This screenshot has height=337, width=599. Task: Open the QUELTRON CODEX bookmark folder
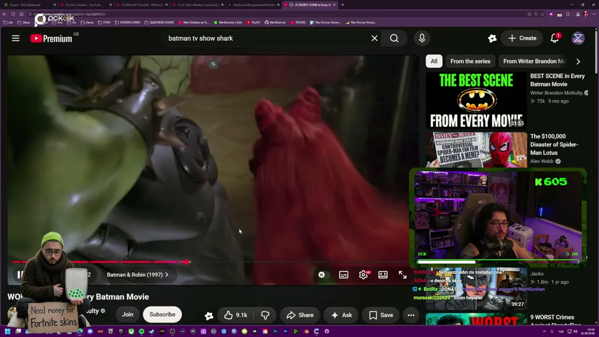[159, 22]
